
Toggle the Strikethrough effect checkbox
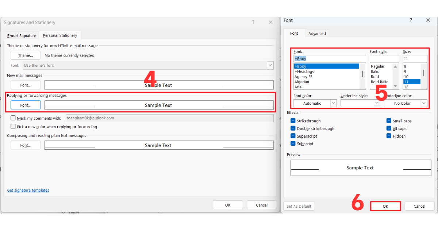click(x=293, y=121)
